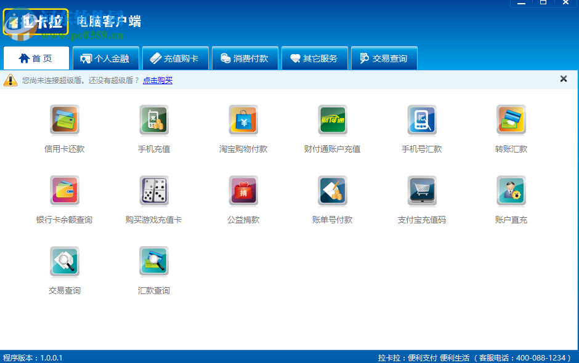Open the 手机充值 phone top-up icon
This screenshot has height=363, width=579.
click(x=154, y=120)
